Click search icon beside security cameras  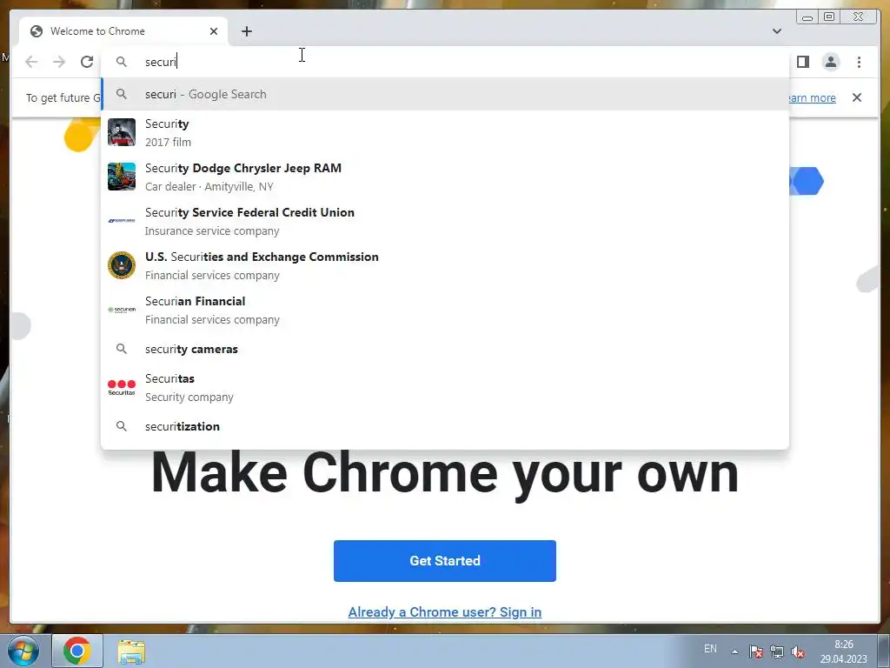(122, 349)
